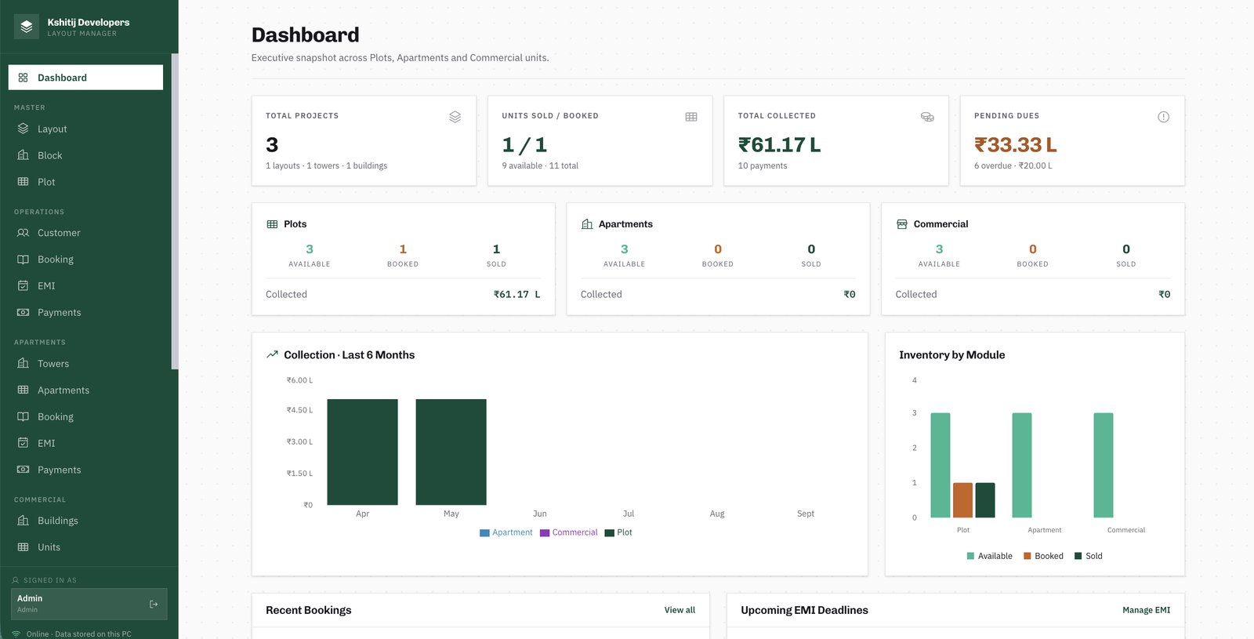1254x639 pixels.
Task: Open Payments under the Apartments section
Action: pos(85,470)
